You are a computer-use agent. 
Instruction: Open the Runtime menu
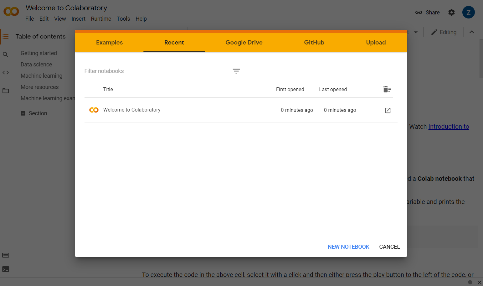[x=101, y=19]
